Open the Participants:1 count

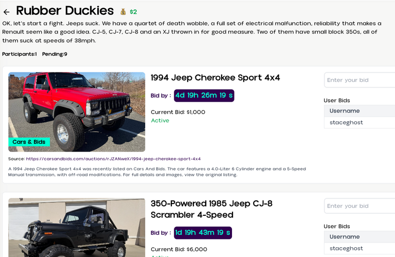[19, 54]
